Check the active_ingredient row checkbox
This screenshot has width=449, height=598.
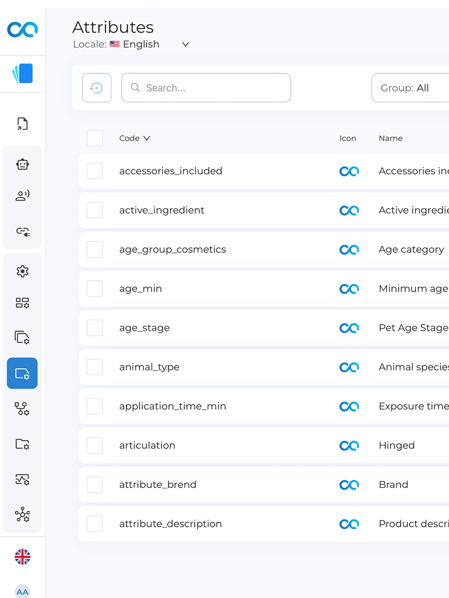click(95, 210)
